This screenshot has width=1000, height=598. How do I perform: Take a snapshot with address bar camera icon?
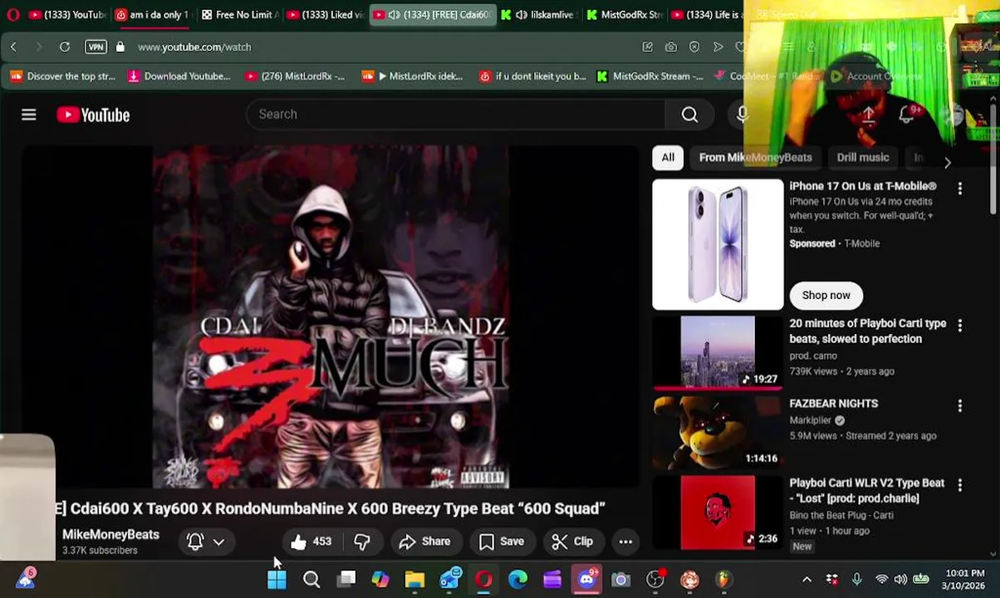pos(670,47)
